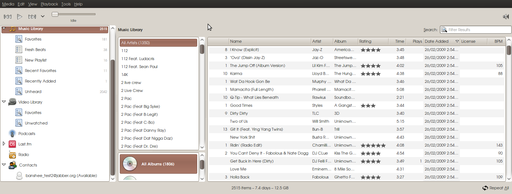This screenshot has height=194, width=512.
Task: Click the Previous track button
Action: (8, 17)
